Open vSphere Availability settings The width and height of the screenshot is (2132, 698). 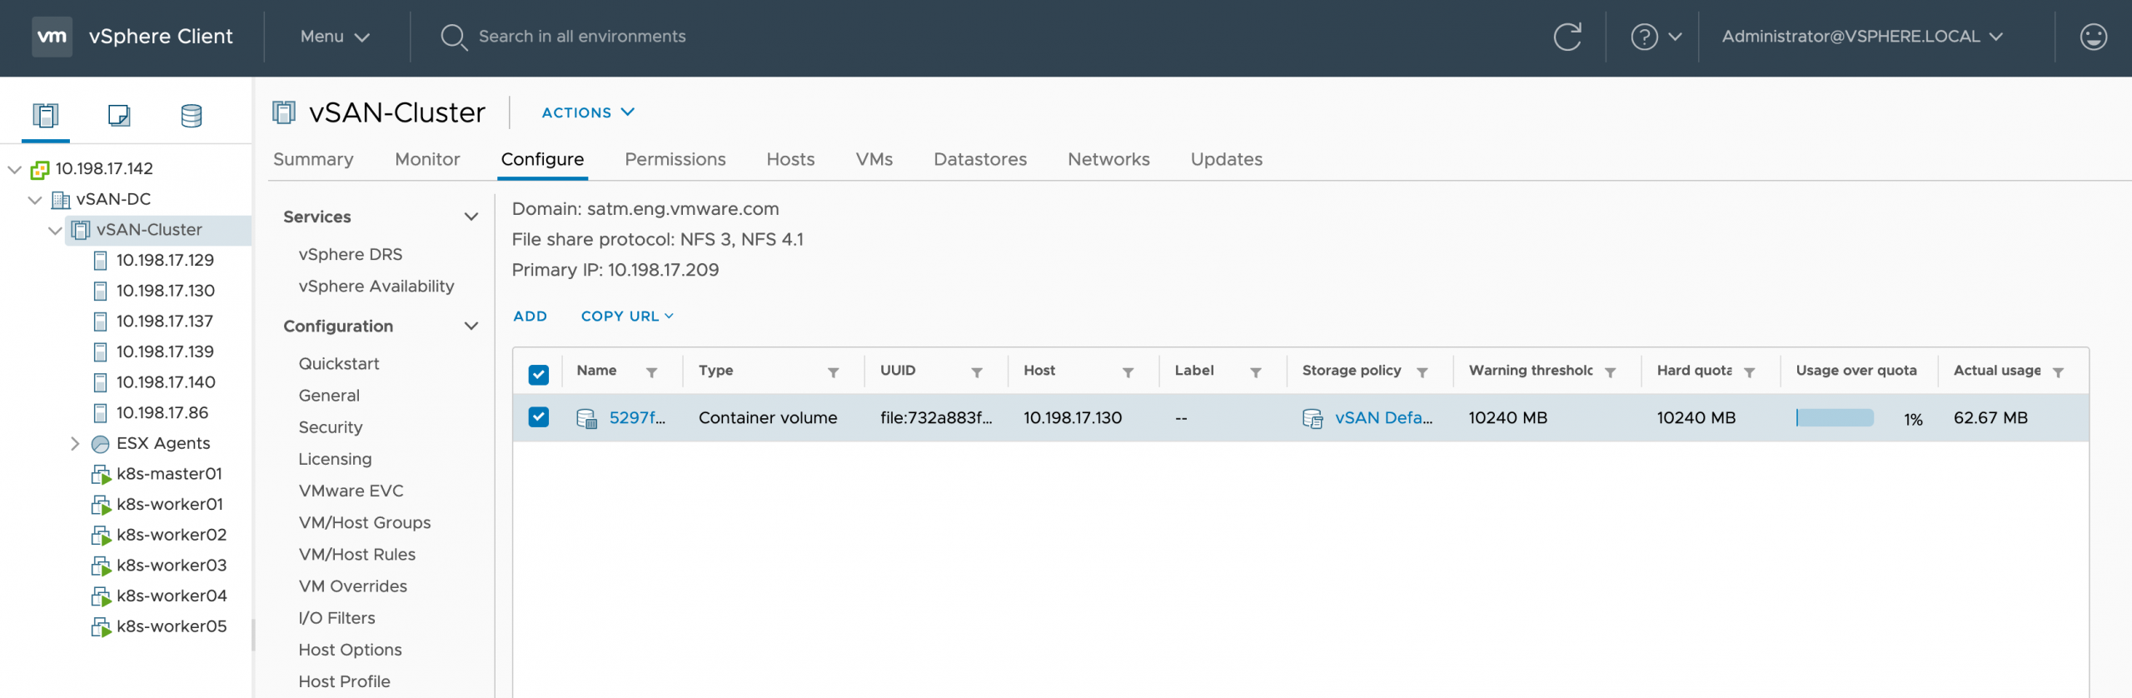(x=376, y=287)
